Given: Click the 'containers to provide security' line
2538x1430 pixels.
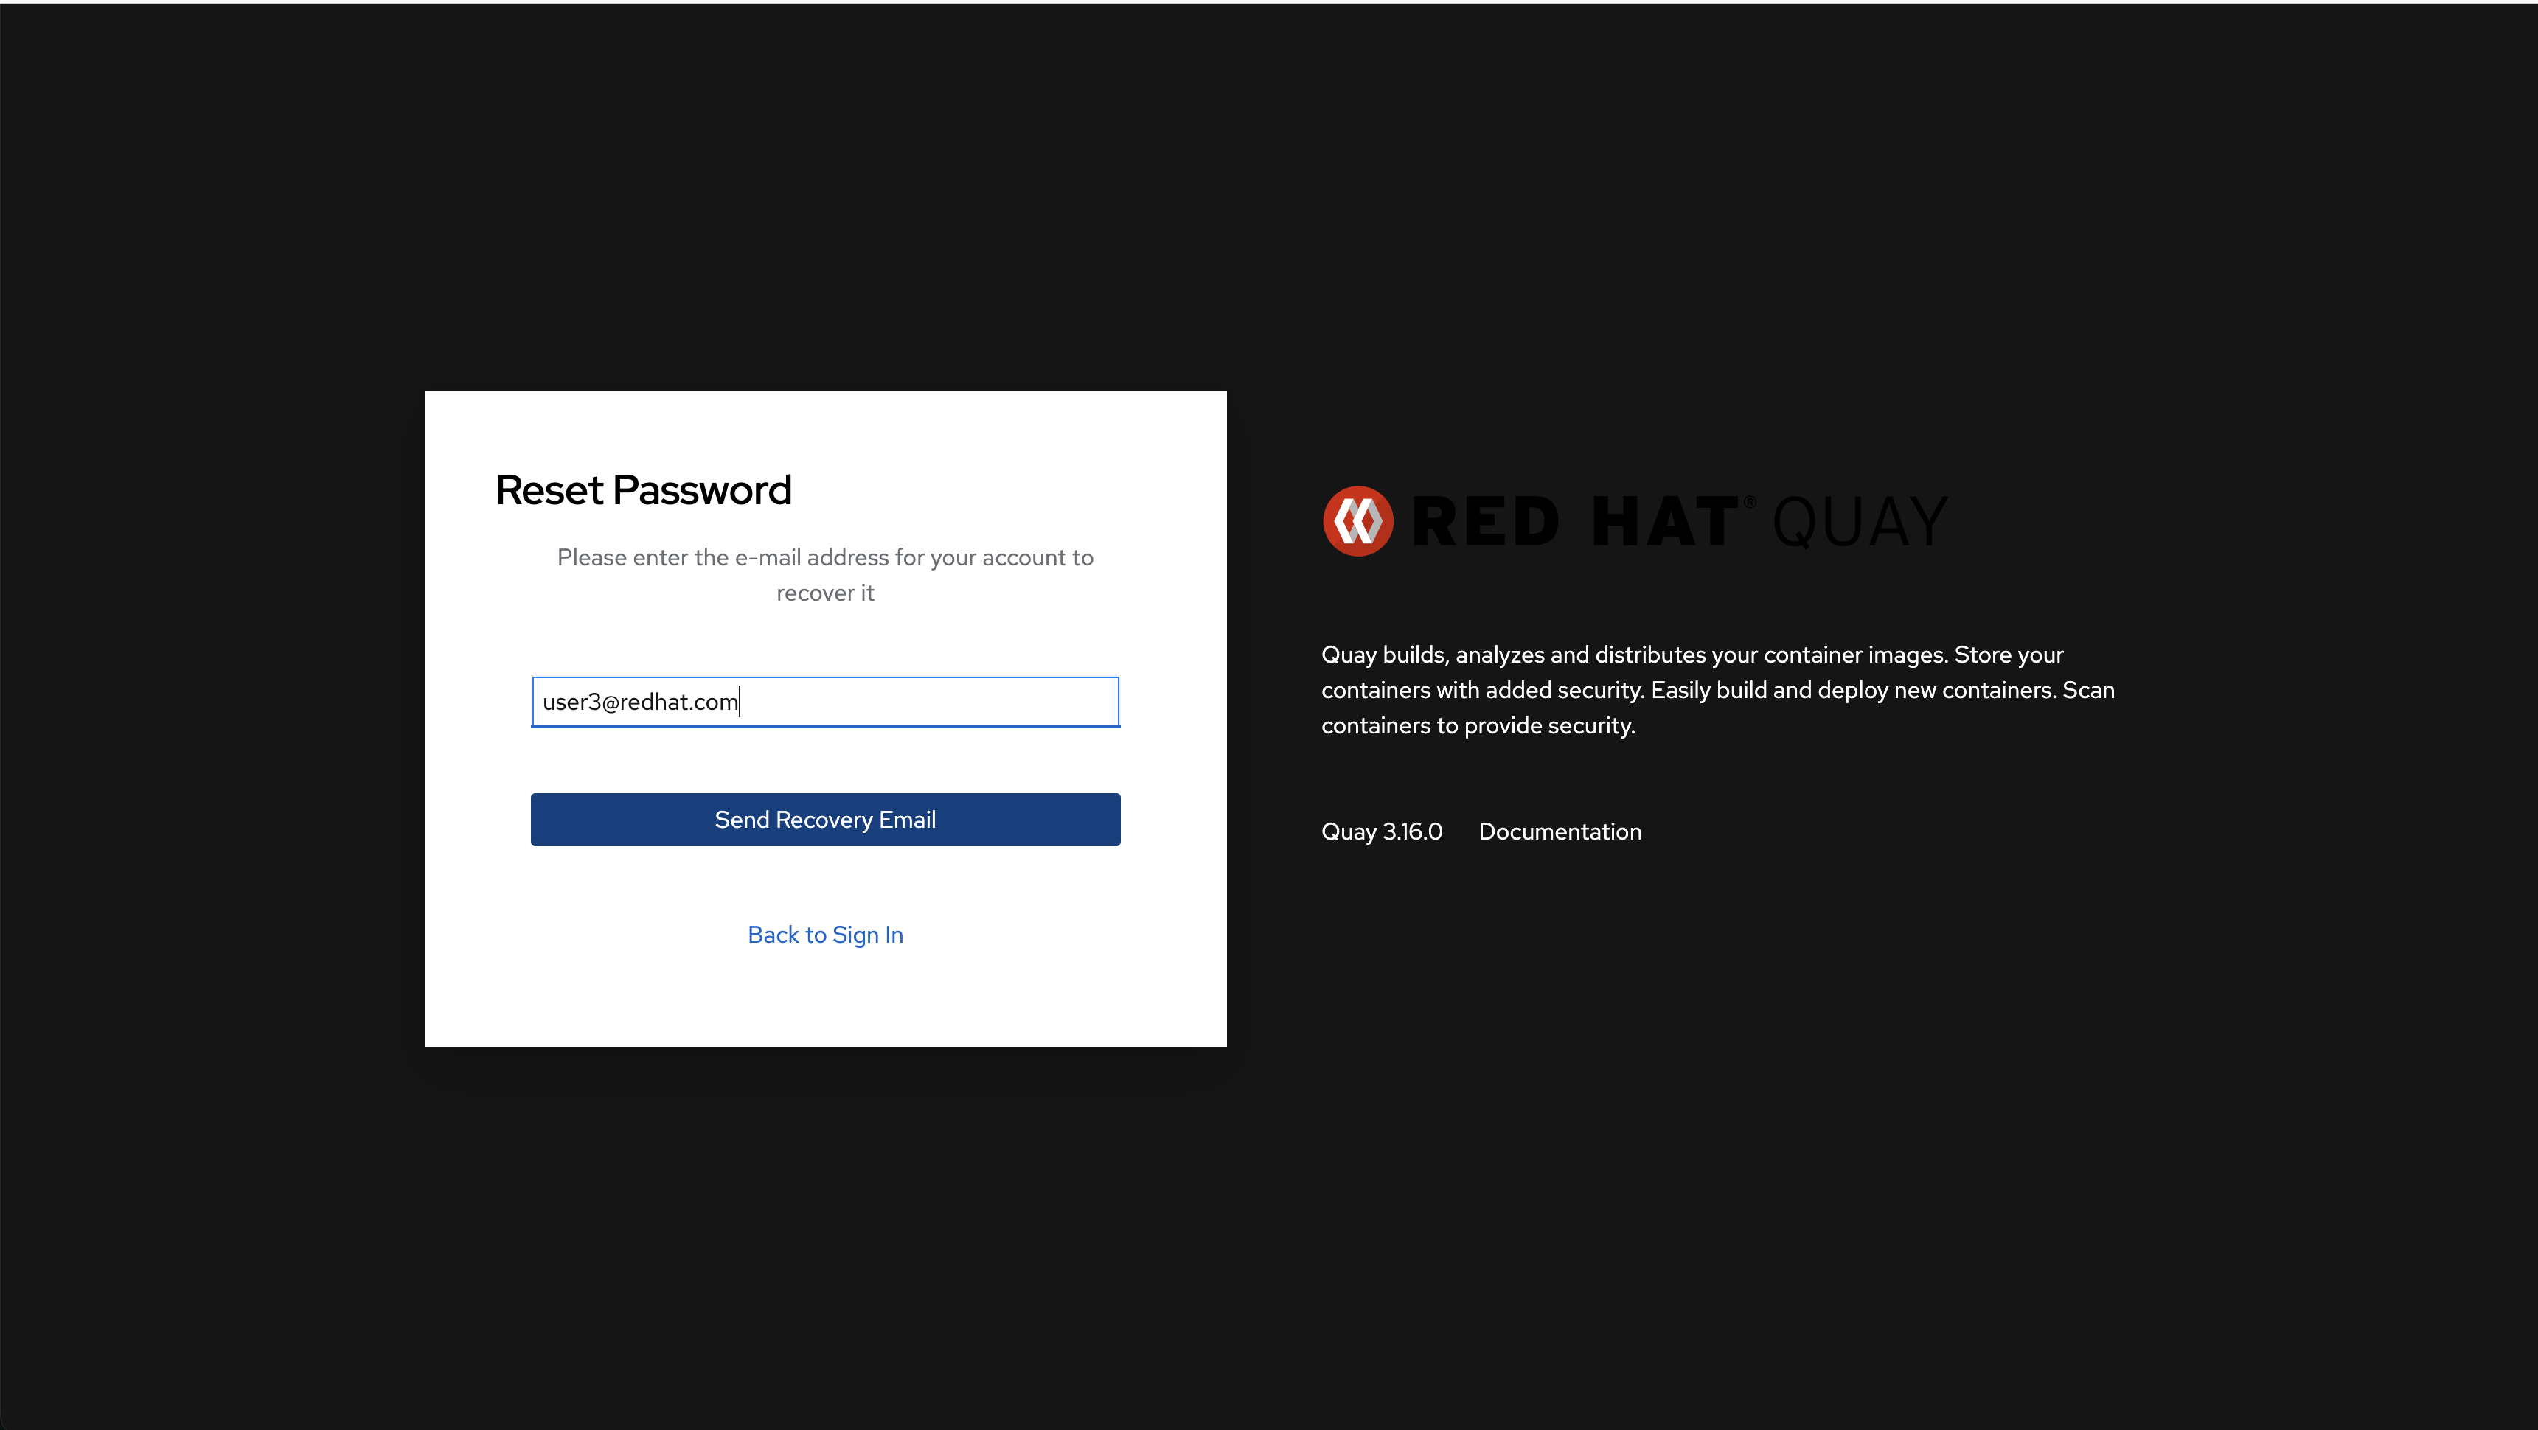Looking at the screenshot, I should (1478, 726).
